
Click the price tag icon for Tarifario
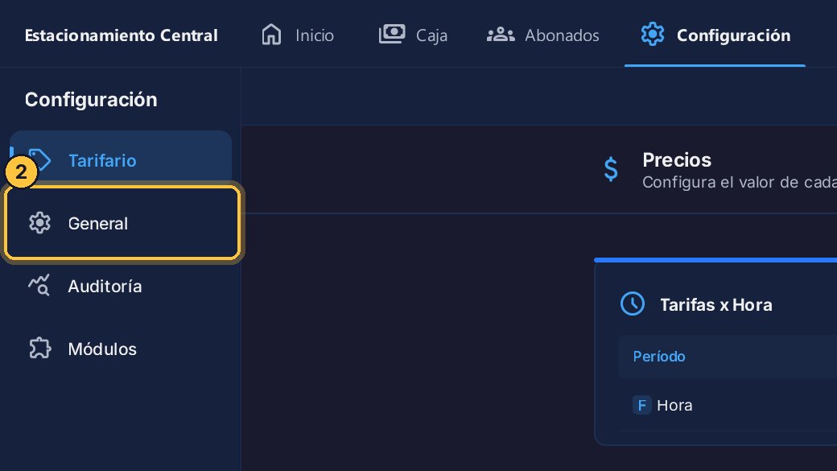pos(39,160)
